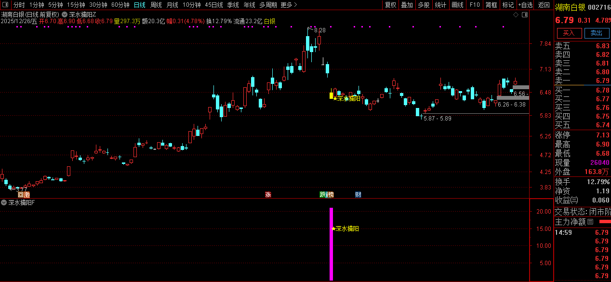Screen dimensions: 611x282
Task: Switch to 分时 intraday view
Action: point(19,5)
